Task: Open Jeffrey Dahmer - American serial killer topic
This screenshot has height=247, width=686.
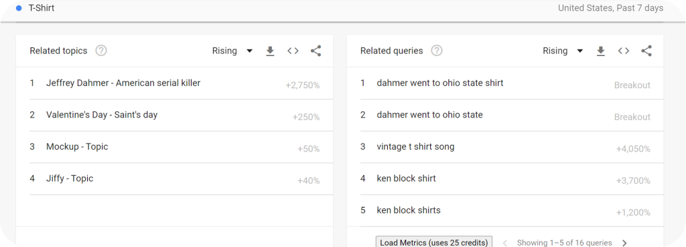Action: [175, 83]
